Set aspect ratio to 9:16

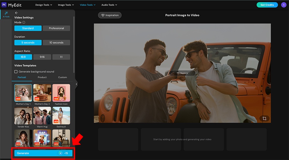click(x=42, y=57)
